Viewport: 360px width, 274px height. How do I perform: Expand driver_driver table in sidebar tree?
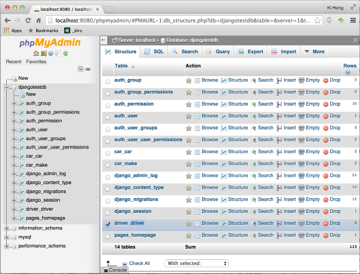14,210
